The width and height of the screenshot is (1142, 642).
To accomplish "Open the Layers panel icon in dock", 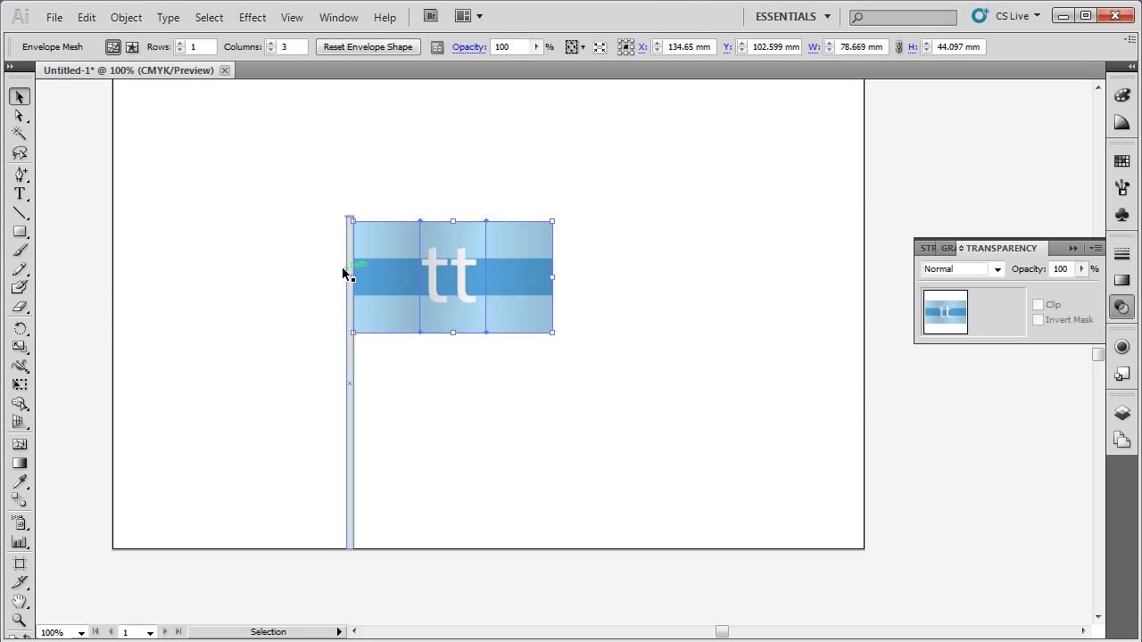I will click(1122, 413).
